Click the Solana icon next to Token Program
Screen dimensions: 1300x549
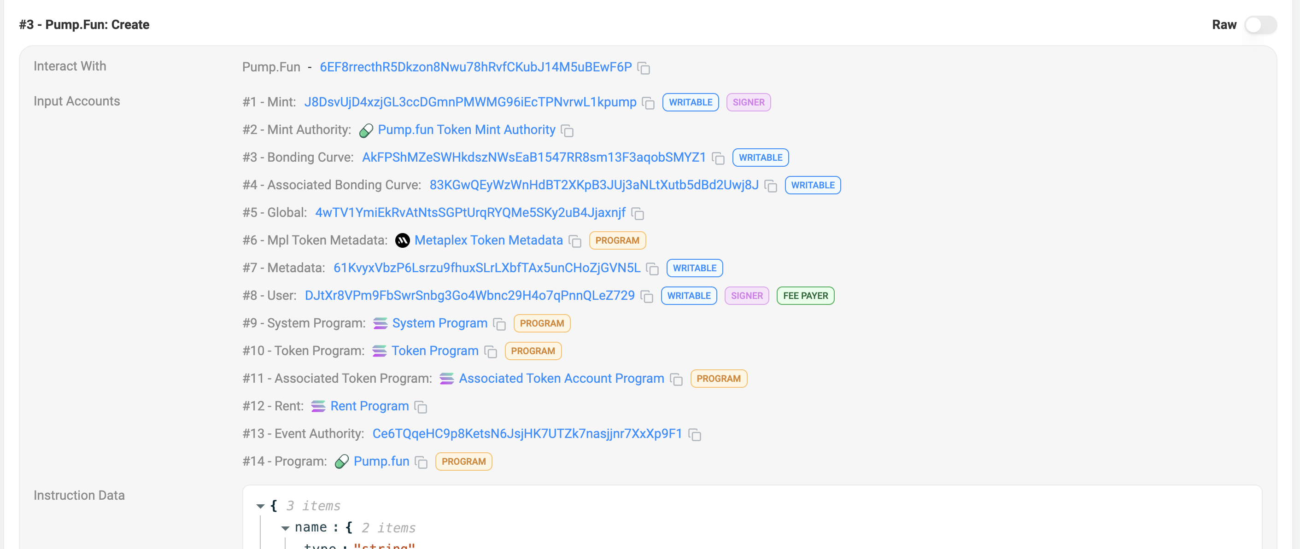[380, 351]
